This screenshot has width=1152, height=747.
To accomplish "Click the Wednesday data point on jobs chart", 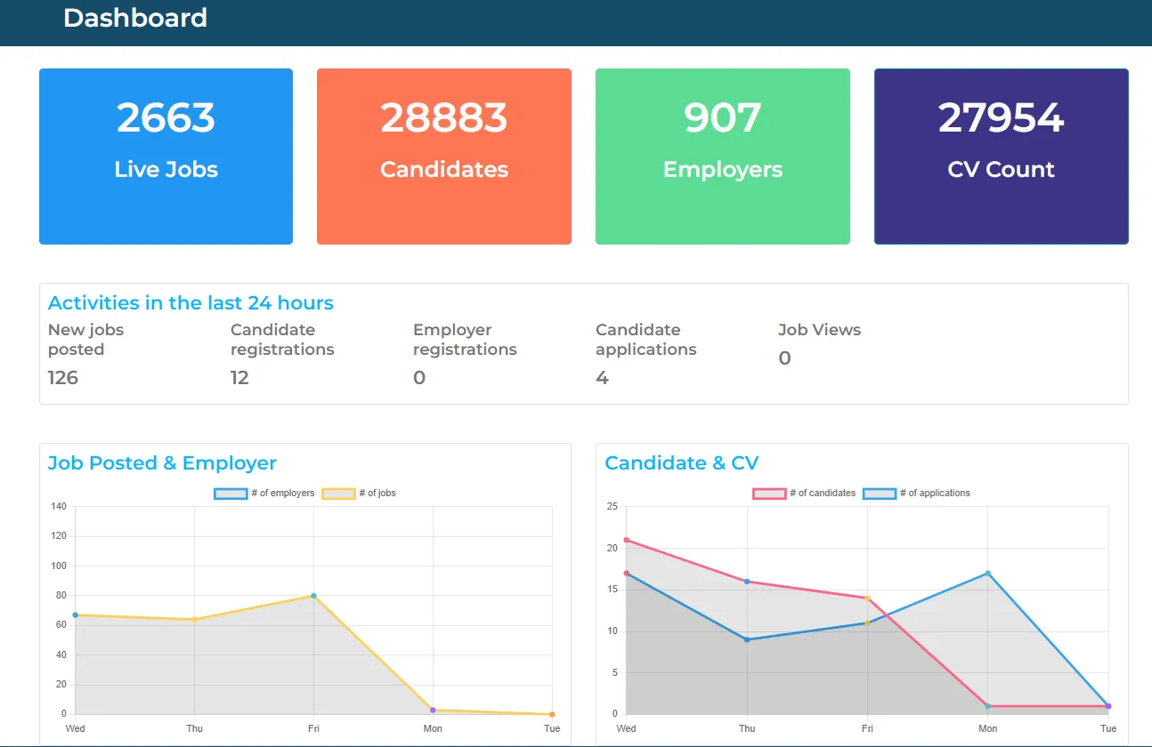I will coord(76,615).
